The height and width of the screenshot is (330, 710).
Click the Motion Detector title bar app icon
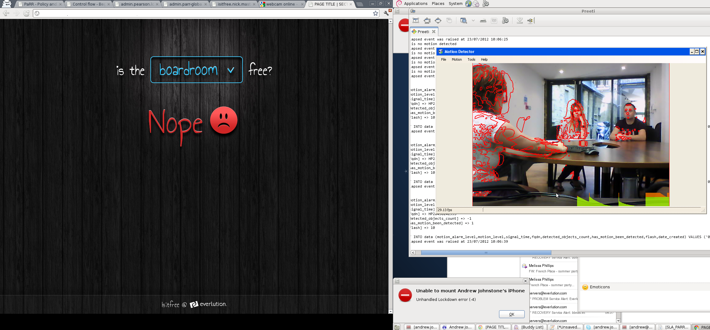pyautogui.click(x=440, y=51)
